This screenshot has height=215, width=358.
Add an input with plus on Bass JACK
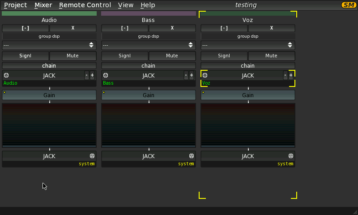tap(192, 75)
